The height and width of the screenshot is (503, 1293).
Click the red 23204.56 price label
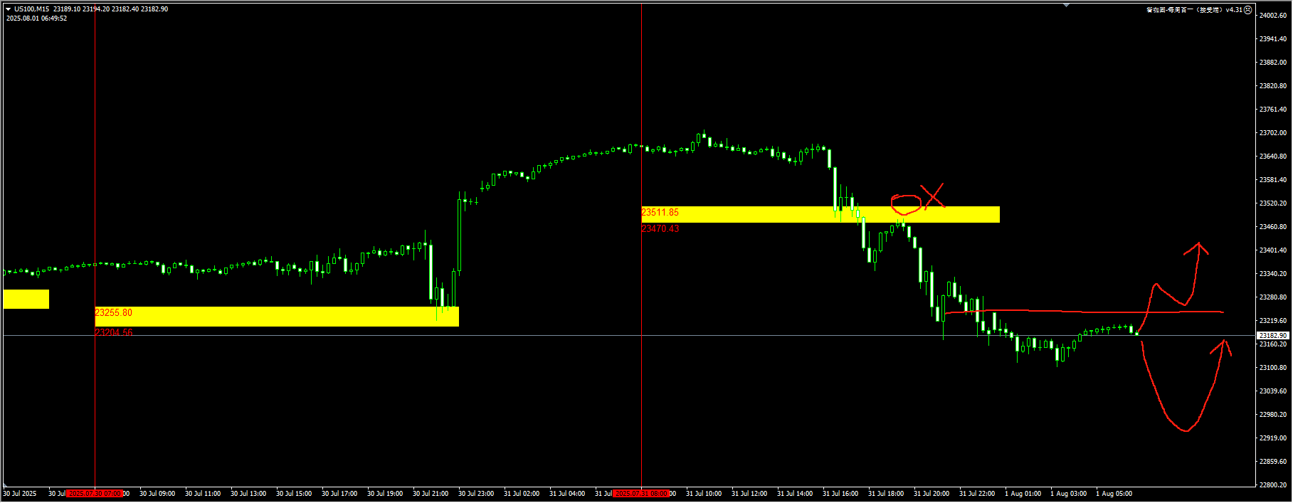[x=113, y=332]
